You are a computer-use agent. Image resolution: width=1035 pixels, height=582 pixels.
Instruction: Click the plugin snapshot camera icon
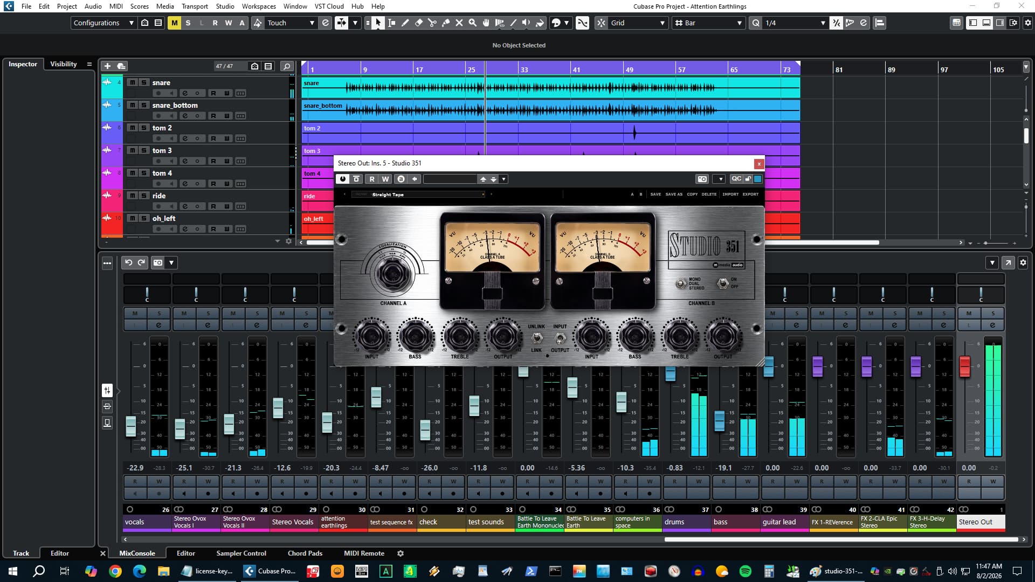click(702, 179)
